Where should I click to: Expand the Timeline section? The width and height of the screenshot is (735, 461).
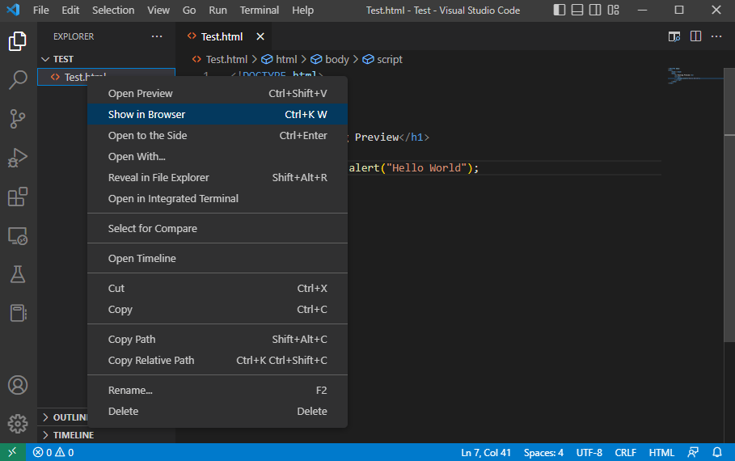[107, 435]
